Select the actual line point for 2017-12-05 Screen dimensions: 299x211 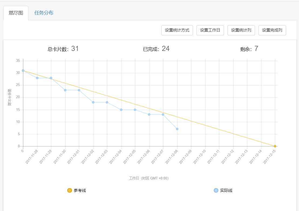pyautogui.click(x=135, y=110)
